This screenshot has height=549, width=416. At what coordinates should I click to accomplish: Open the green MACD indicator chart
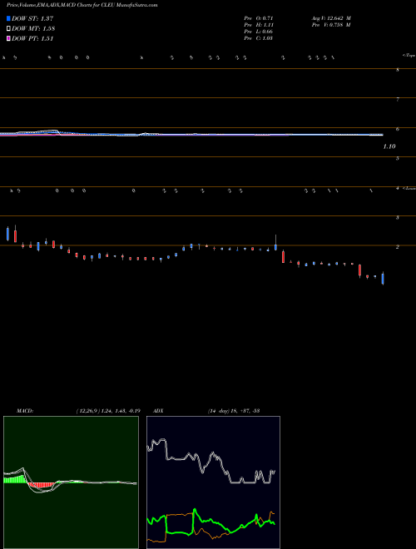click(71, 482)
